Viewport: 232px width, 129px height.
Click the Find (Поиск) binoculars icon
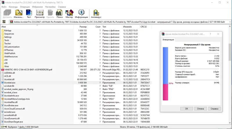(x=59, y=13)
